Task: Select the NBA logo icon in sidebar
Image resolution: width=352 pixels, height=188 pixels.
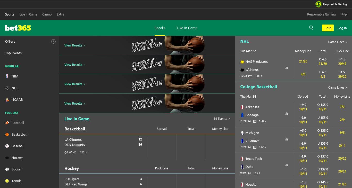Action: point(7,76)
